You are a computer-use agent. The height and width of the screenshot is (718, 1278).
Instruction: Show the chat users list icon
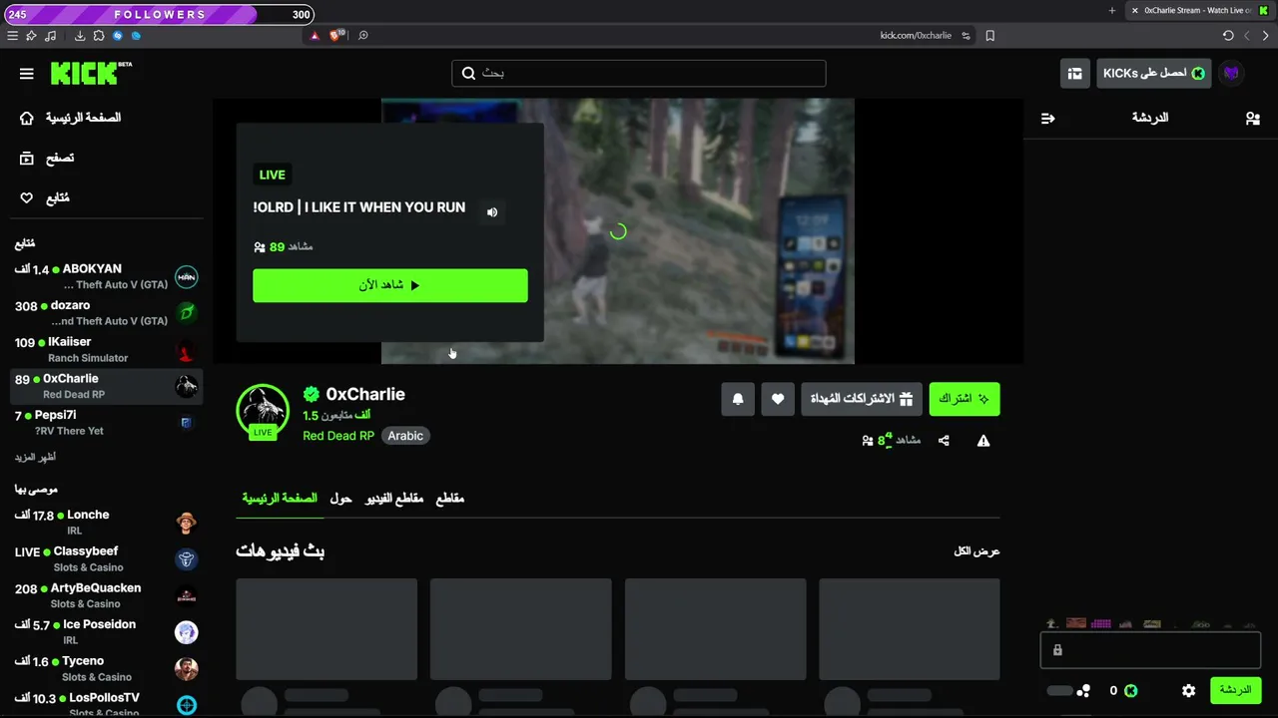pyautogui.click(x=1252, y=118)
